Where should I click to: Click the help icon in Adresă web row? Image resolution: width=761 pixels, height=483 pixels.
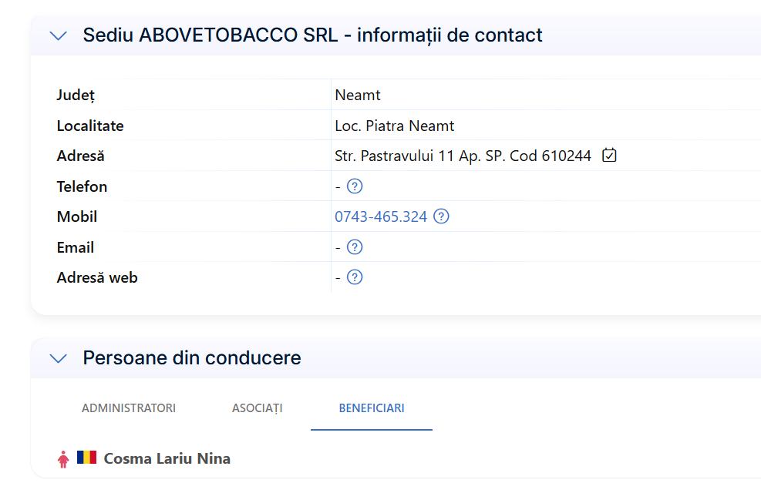pyautogui.click(x=355, y=277)
